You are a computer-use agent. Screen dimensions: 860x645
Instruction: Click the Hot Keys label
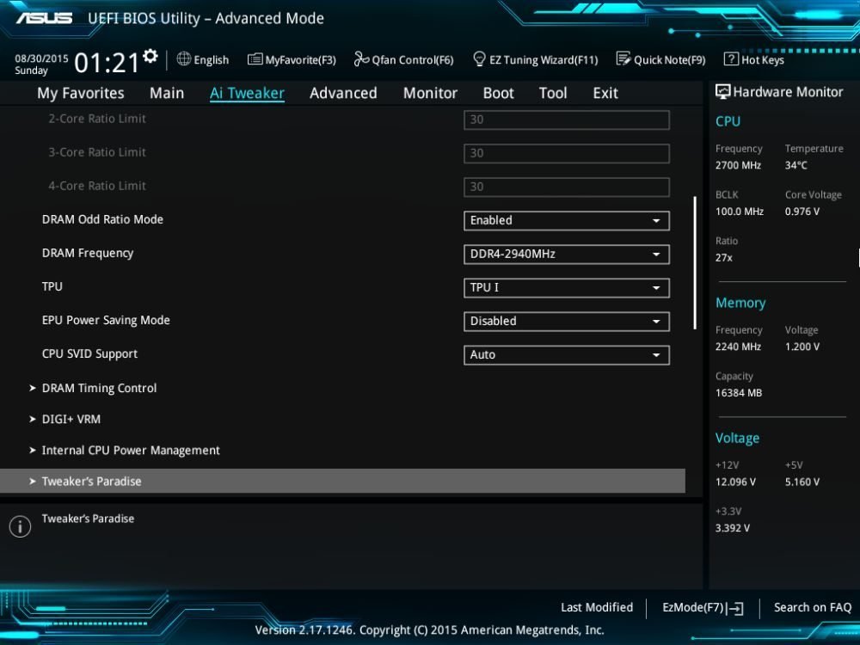(x=763, y=60)
